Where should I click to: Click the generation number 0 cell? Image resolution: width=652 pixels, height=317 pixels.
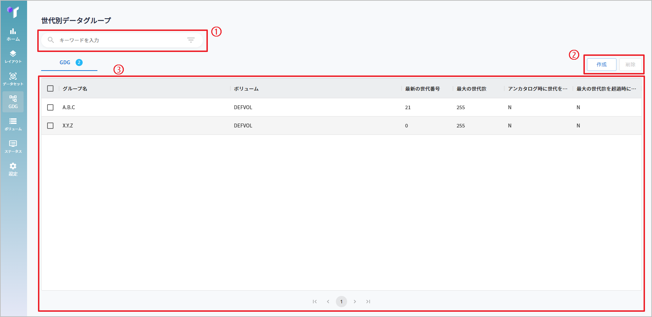[407, 126]
